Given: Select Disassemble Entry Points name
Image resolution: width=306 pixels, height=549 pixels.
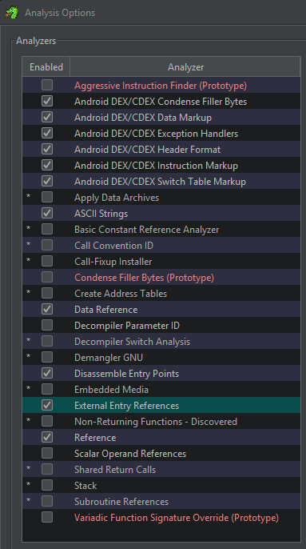Looking at the screenshot, I should click(126, 374).
